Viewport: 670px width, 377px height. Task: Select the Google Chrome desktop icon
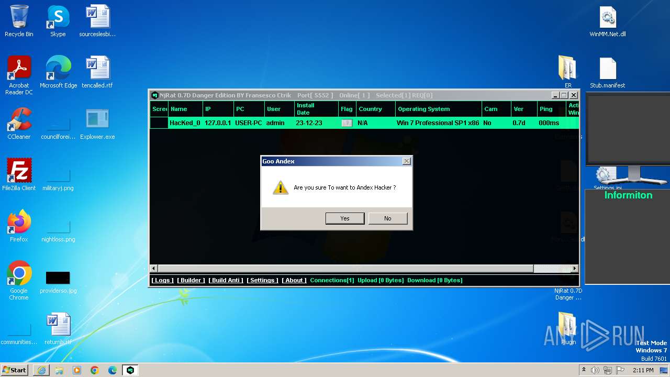pos(19,281)
